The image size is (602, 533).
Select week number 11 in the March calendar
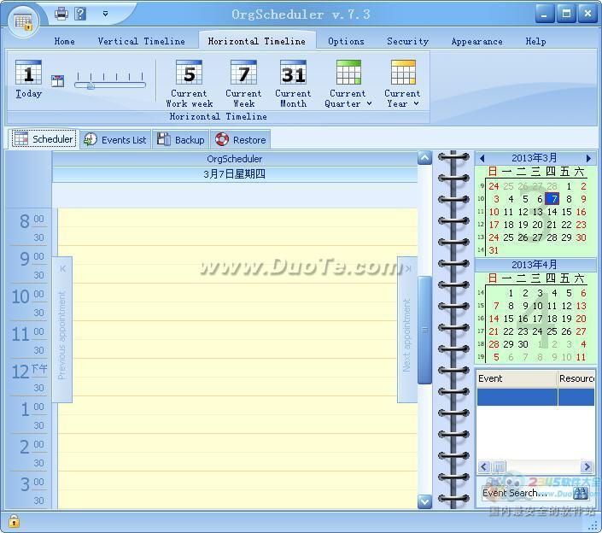pyautogui.click(x=481, y=212)
